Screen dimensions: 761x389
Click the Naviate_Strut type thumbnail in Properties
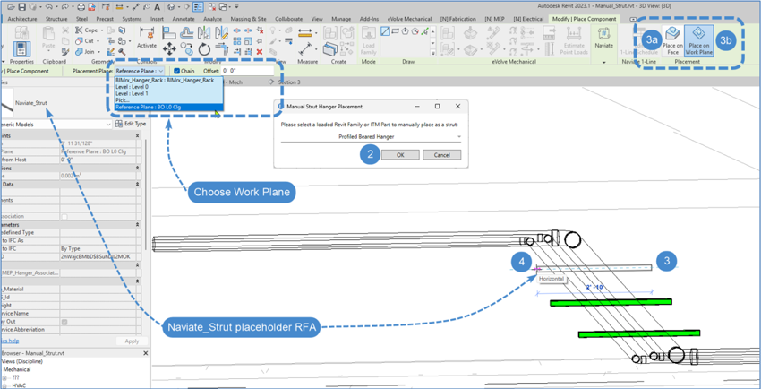[7, 103]
